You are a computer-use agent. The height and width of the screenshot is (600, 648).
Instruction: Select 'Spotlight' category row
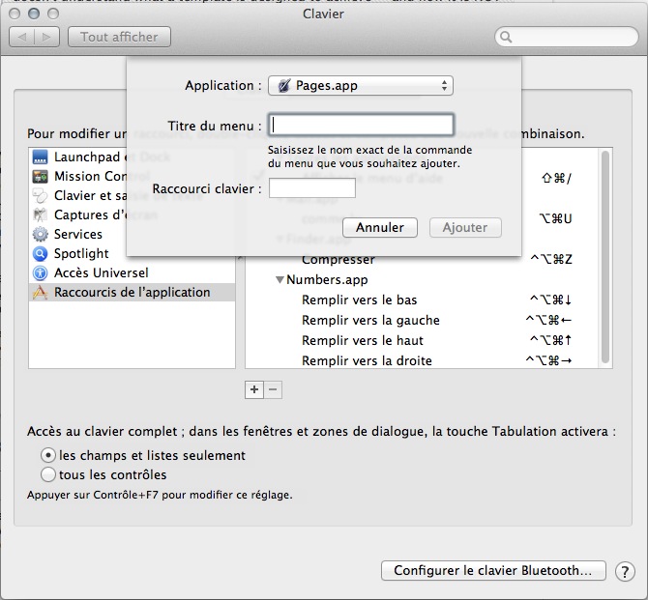133,253
